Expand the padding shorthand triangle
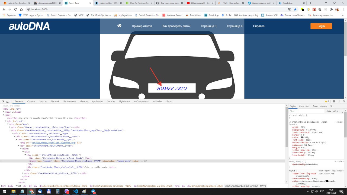The width and height of the screenshot is (347, 195). [303, 145]
